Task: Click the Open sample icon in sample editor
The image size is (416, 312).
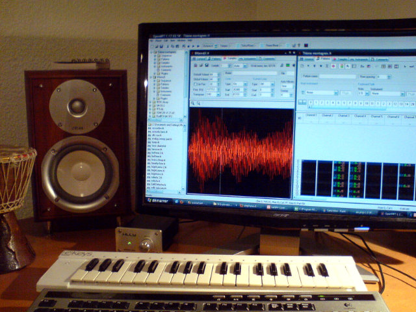Action: [x=201, y=65]
